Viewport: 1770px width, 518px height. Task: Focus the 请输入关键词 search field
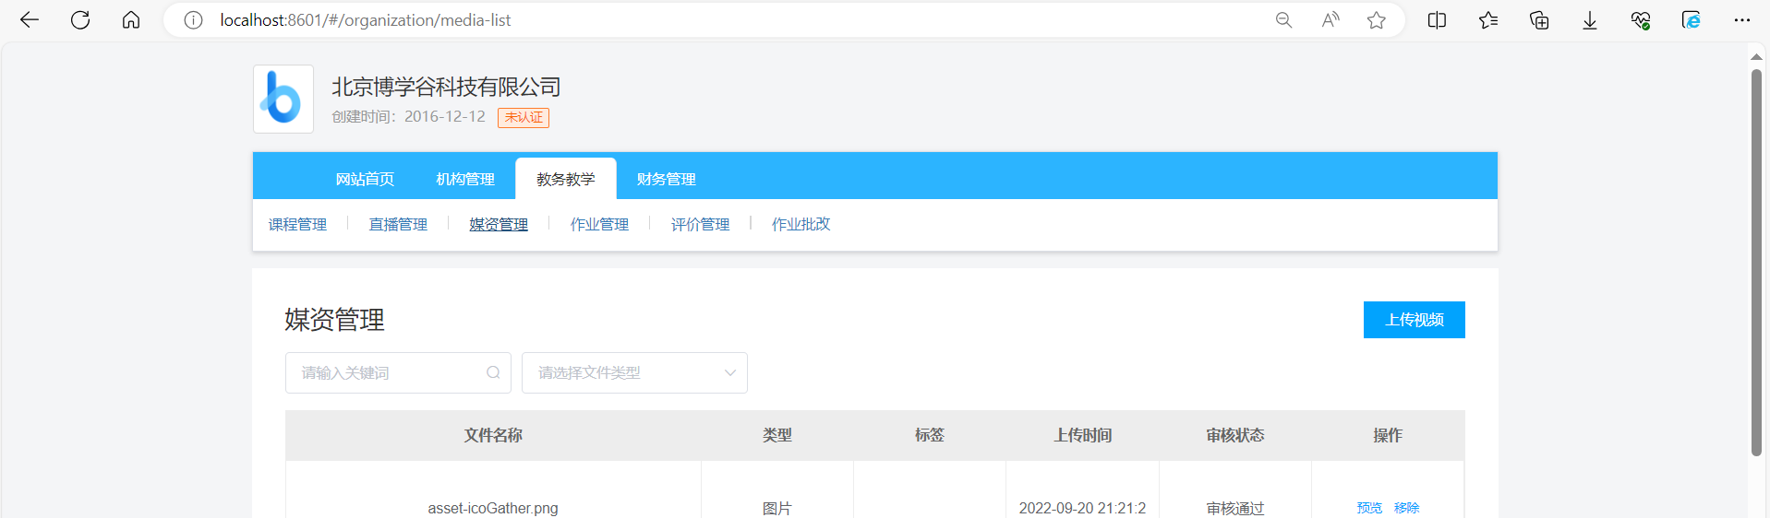click(x=398, y=372)
